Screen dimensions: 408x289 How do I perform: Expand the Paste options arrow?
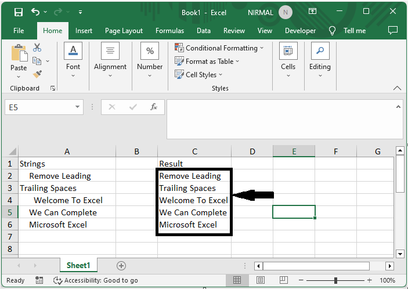pyautogui.click(x=19, y=77)
